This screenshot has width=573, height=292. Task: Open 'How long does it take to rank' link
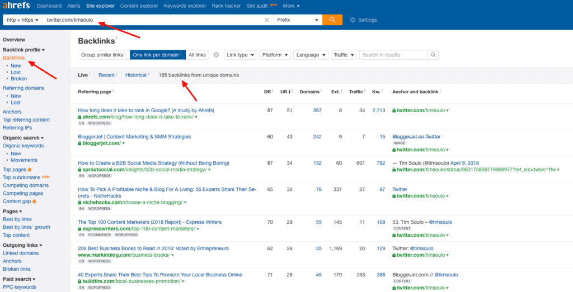146,111
